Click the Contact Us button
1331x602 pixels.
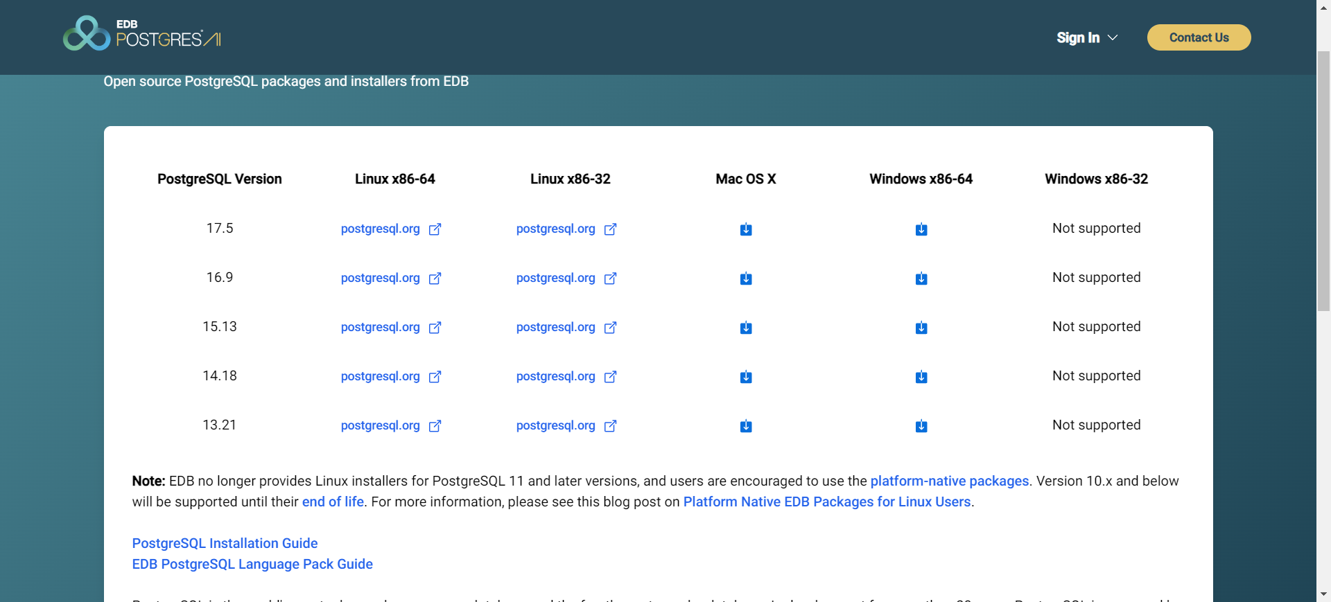(x=1199, y=37)
